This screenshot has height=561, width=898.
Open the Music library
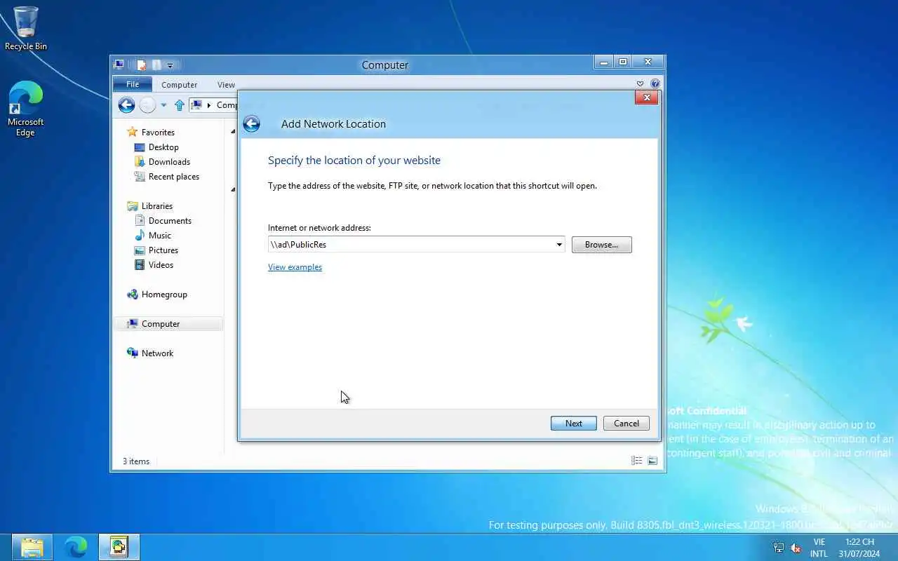click(159, 236)
